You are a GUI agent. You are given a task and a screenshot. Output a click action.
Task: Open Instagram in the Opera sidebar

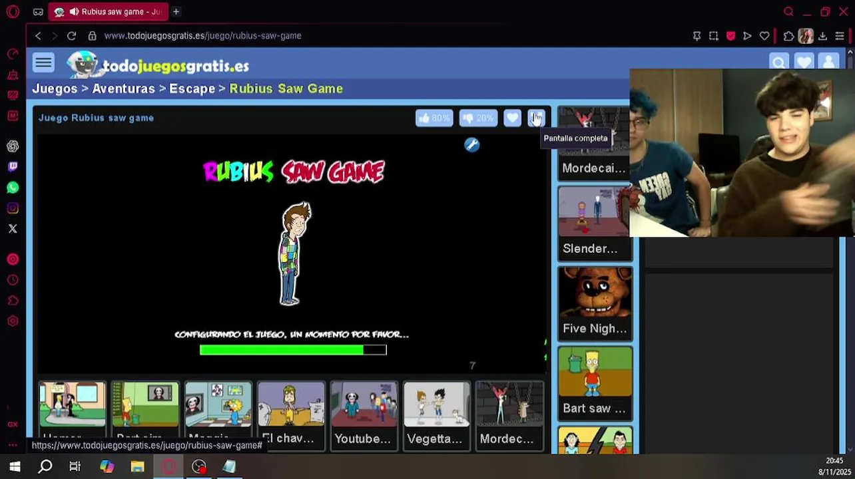(13, 208)
